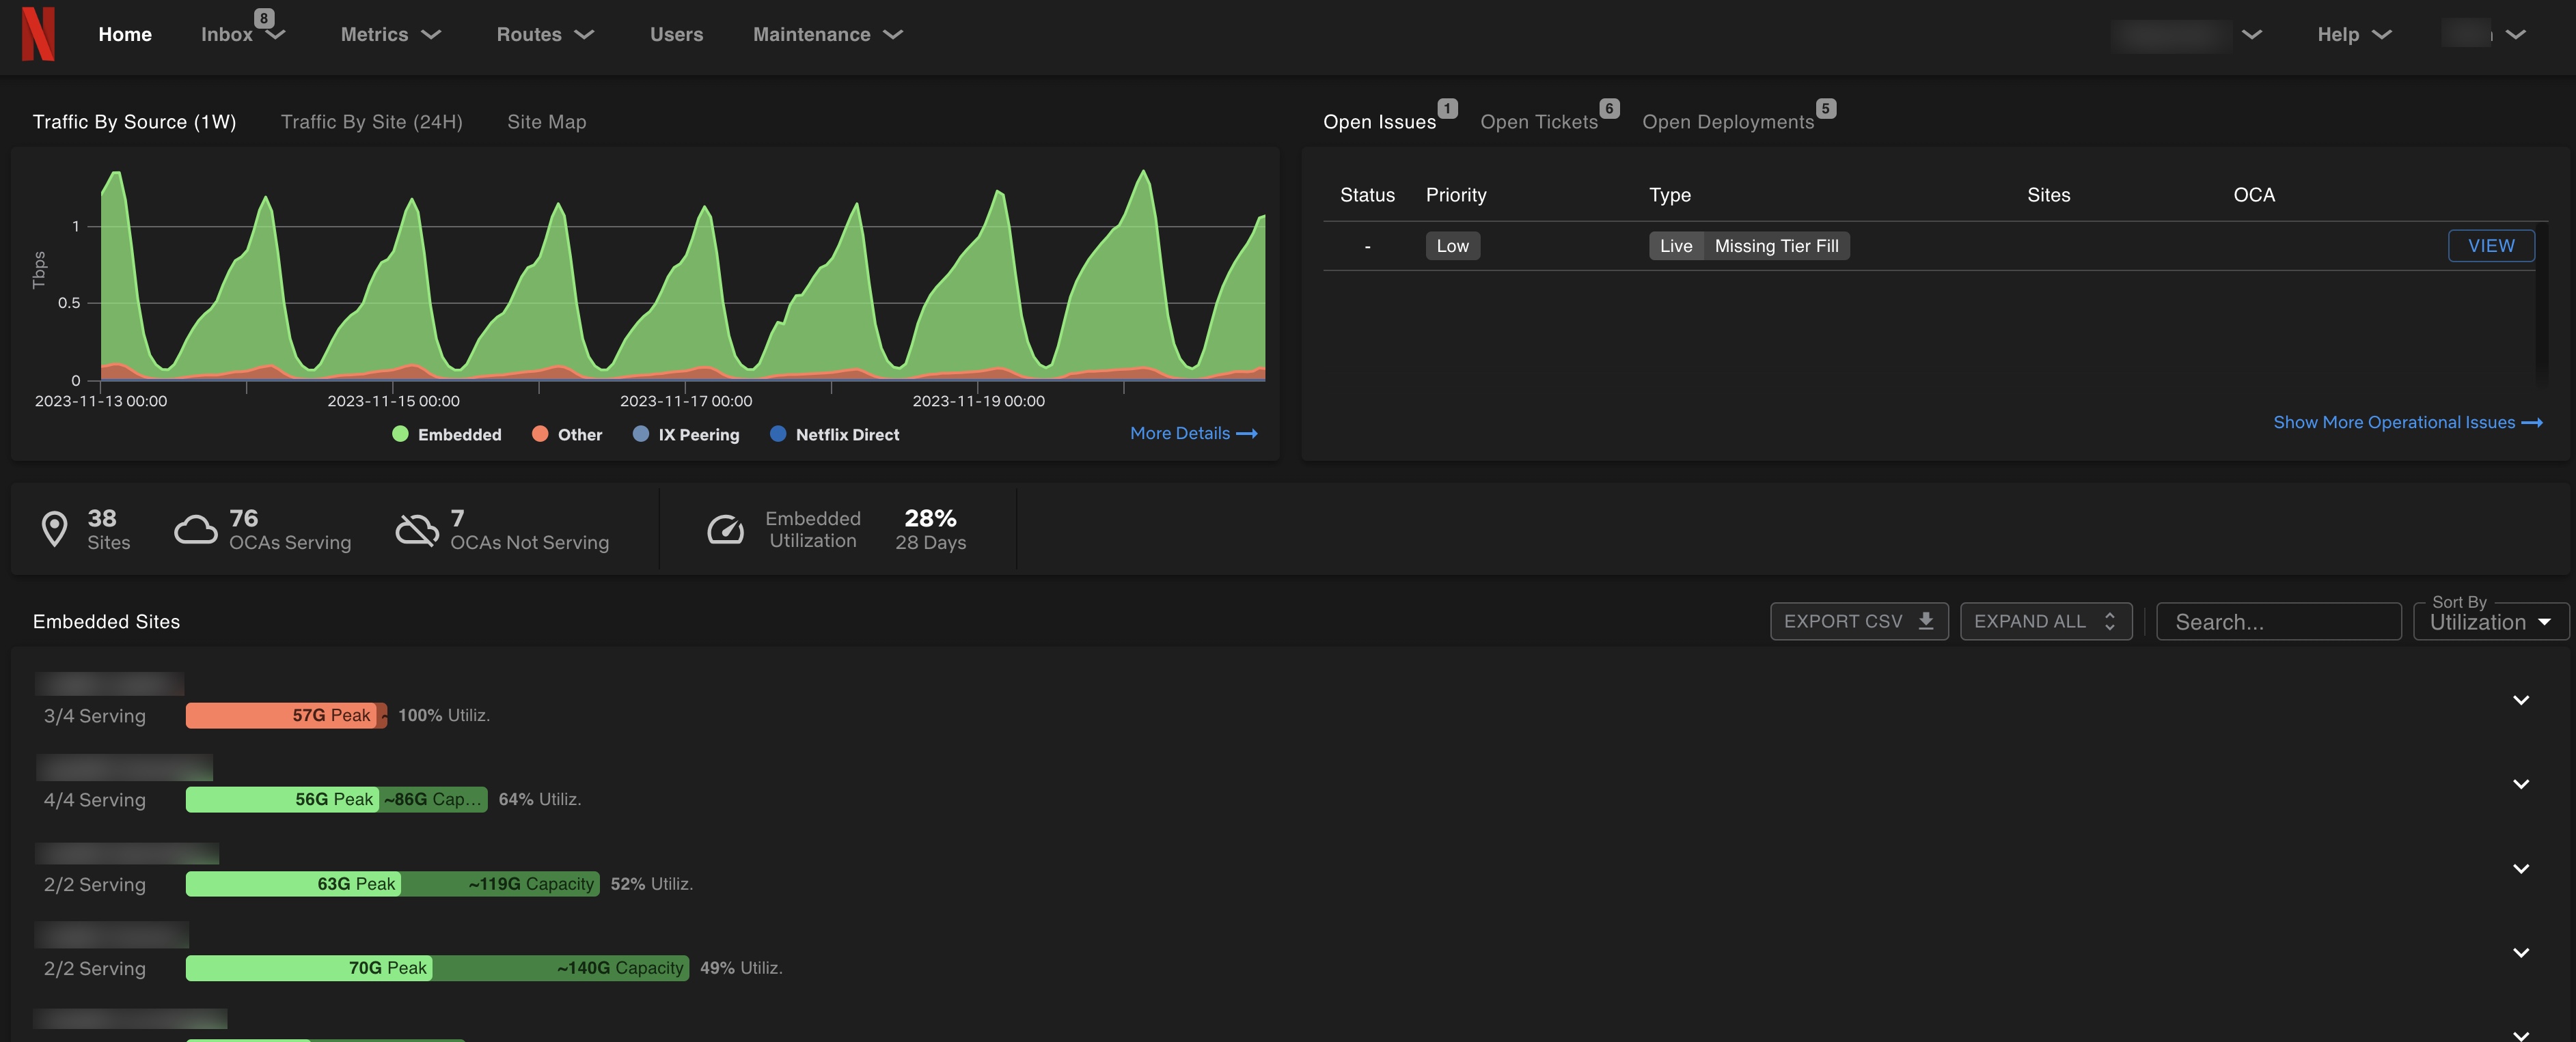Open the Users menu item
This screenshot has width=2576, height=1042.
coord(676,34)
